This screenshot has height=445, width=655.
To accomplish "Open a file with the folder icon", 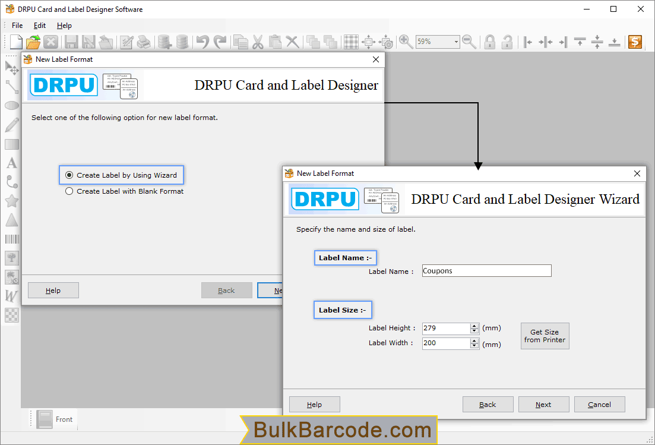I will [x=33, y=42].
